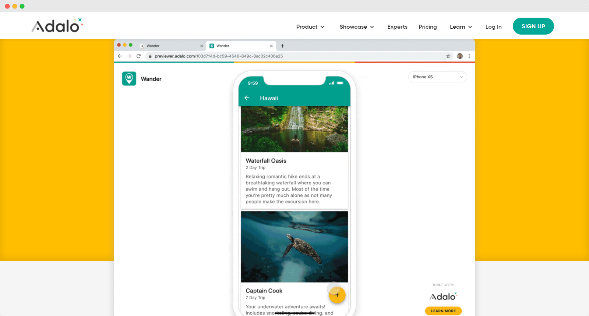Click the green Wander app icon

[x=129, y=79]
